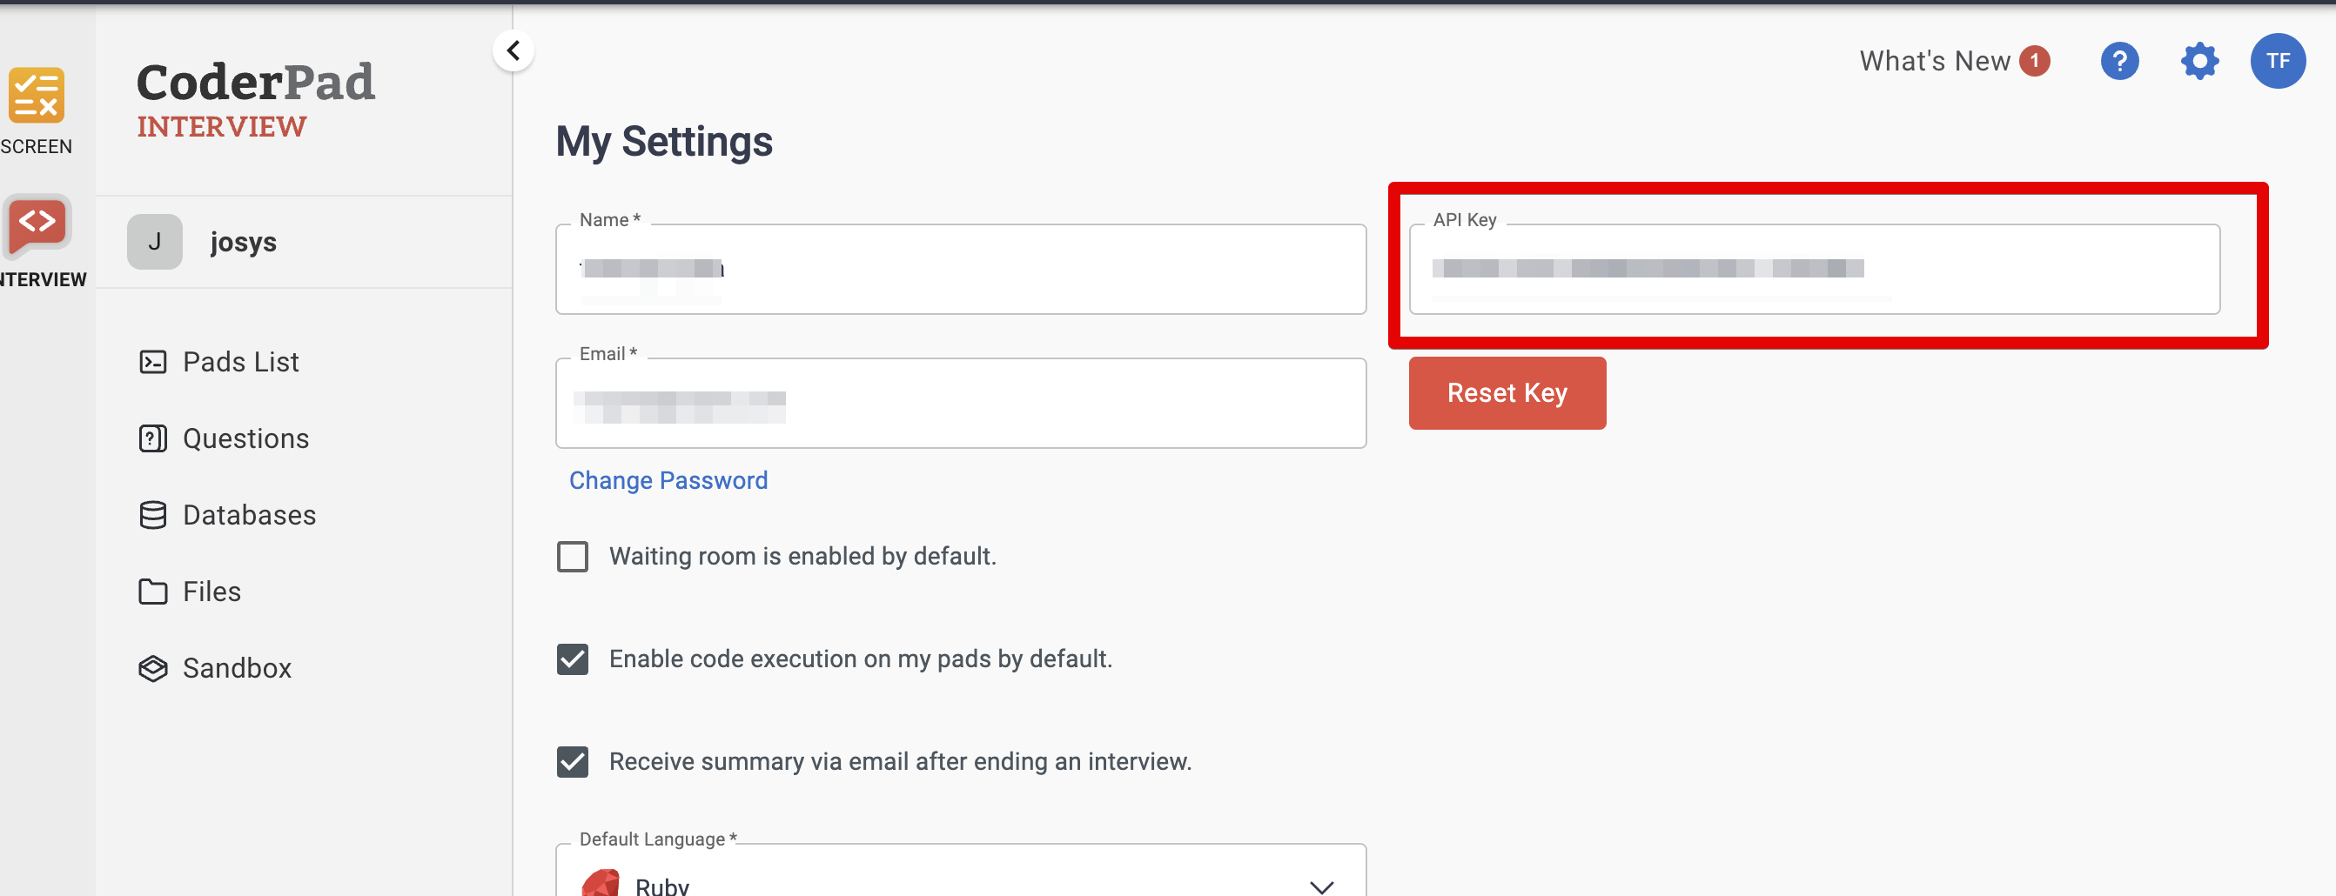Viewport: 2336px width, 896px height.
Task: Click the josys organization avatar
Action: [154, 242]
